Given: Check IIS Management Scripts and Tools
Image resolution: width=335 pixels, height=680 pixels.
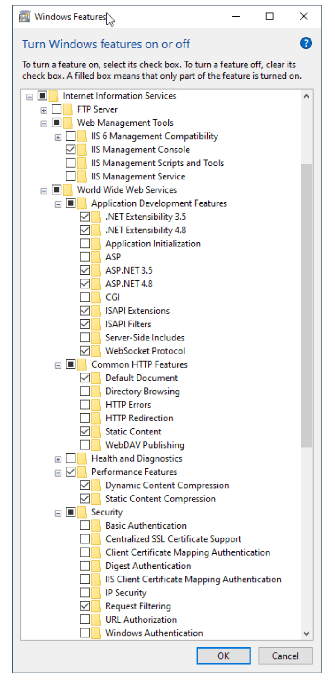Looking at the screenshot, I should pyautogui.click(x=71, y=163).
